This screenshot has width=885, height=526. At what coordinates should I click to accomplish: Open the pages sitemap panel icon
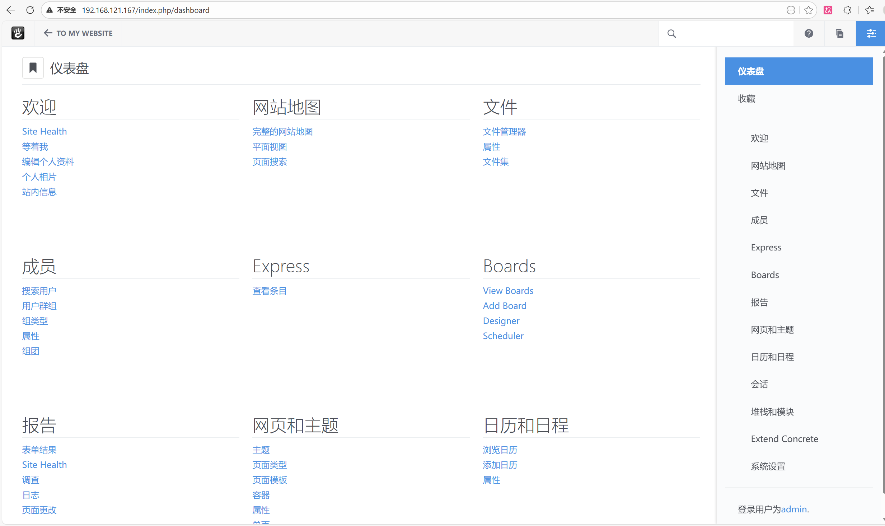point(839,33)
